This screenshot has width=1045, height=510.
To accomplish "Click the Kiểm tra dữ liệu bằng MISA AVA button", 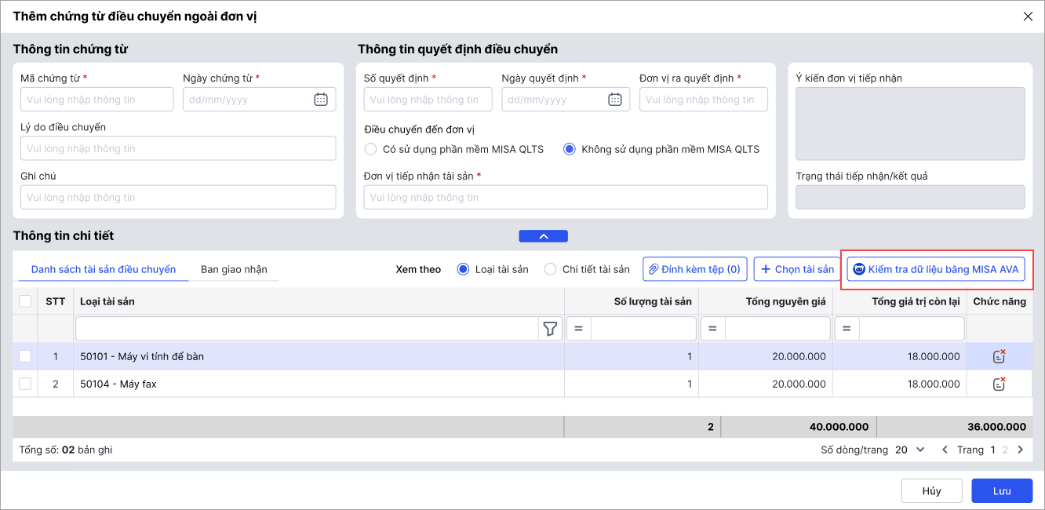I will [936, 269].
